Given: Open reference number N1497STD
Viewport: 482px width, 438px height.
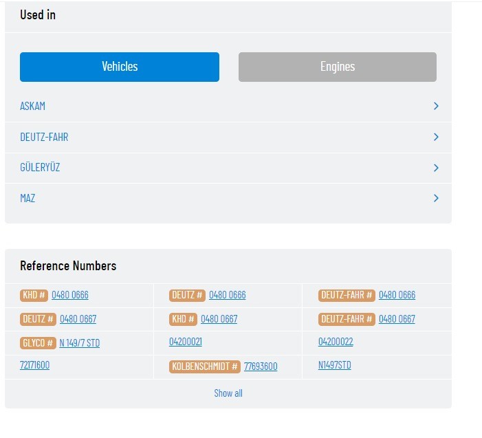Looking at the screenshot, I should (334, 365).
